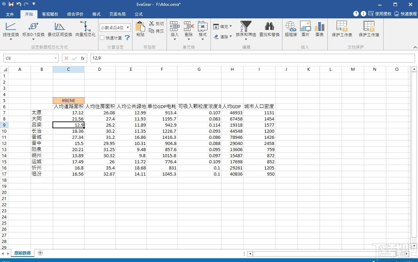Click 保护工作簿 protect workbook icon
The image size is (418, 262).
tap(369, 26)
